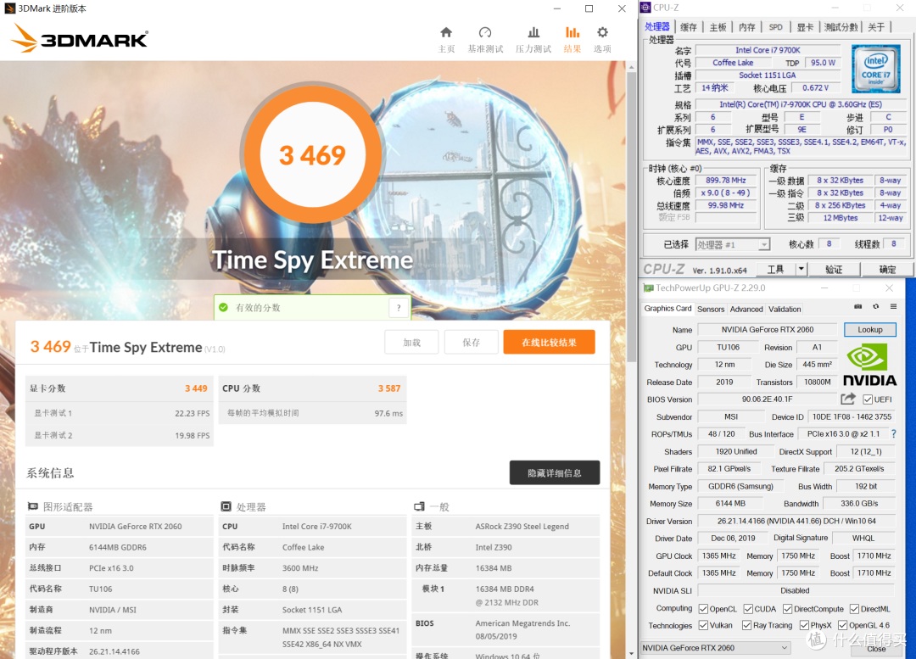Open the CPU-Z tools (工具) dropdown arrow
Screen dimensions: 916x659
[801, 269]
